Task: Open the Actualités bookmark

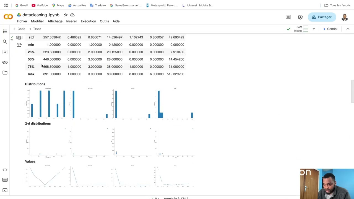Action: [x=77, y=5]
